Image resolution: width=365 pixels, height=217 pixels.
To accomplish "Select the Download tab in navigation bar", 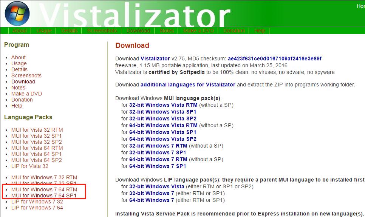I will point(138,31).
